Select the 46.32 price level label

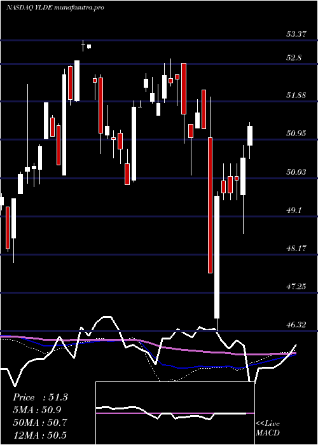[296, 324]
